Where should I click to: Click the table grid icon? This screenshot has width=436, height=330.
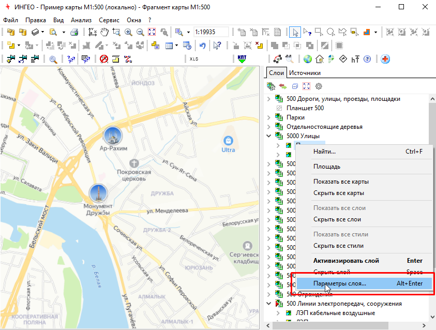pyautogui.click(x=169, y=46)
